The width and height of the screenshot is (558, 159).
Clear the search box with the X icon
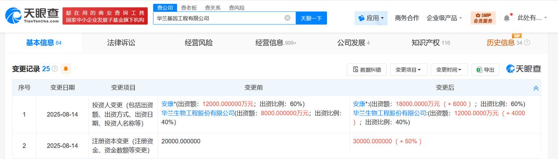click(x=287, y=18)
